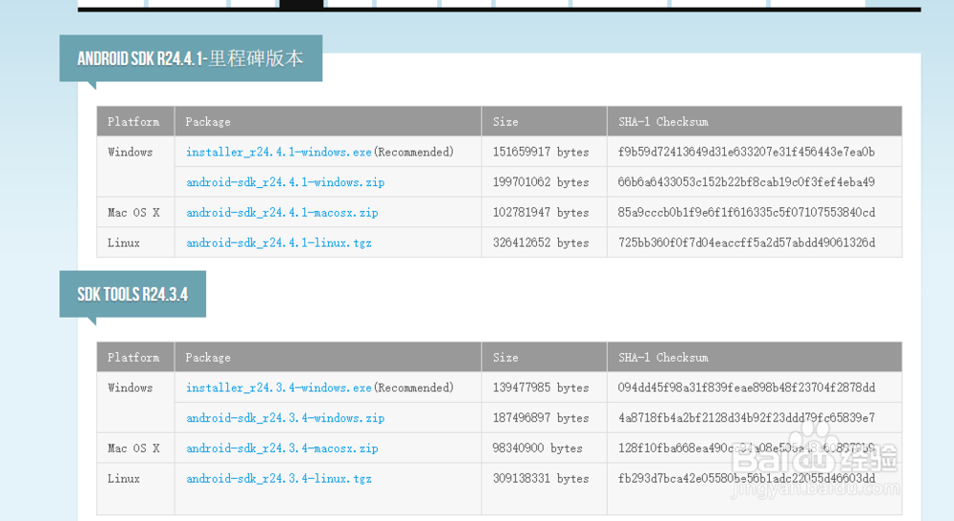The width and height of the screenshot is (954, 521).
Task: Download installer_r24.3.4-windows.exe
Action: 279,387
